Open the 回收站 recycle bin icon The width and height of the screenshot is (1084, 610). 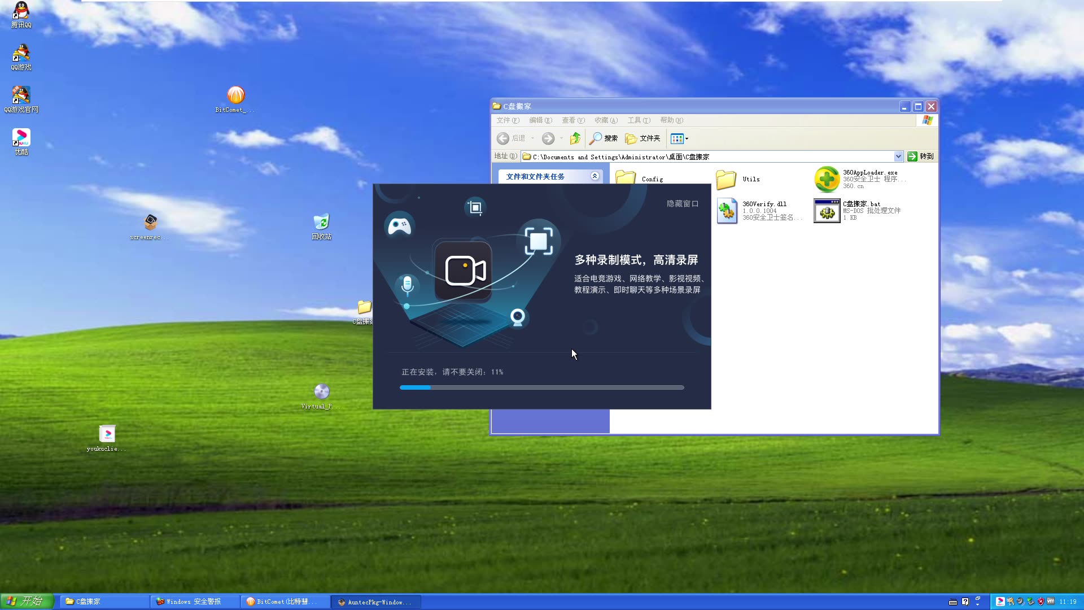[x=321, y=222]
